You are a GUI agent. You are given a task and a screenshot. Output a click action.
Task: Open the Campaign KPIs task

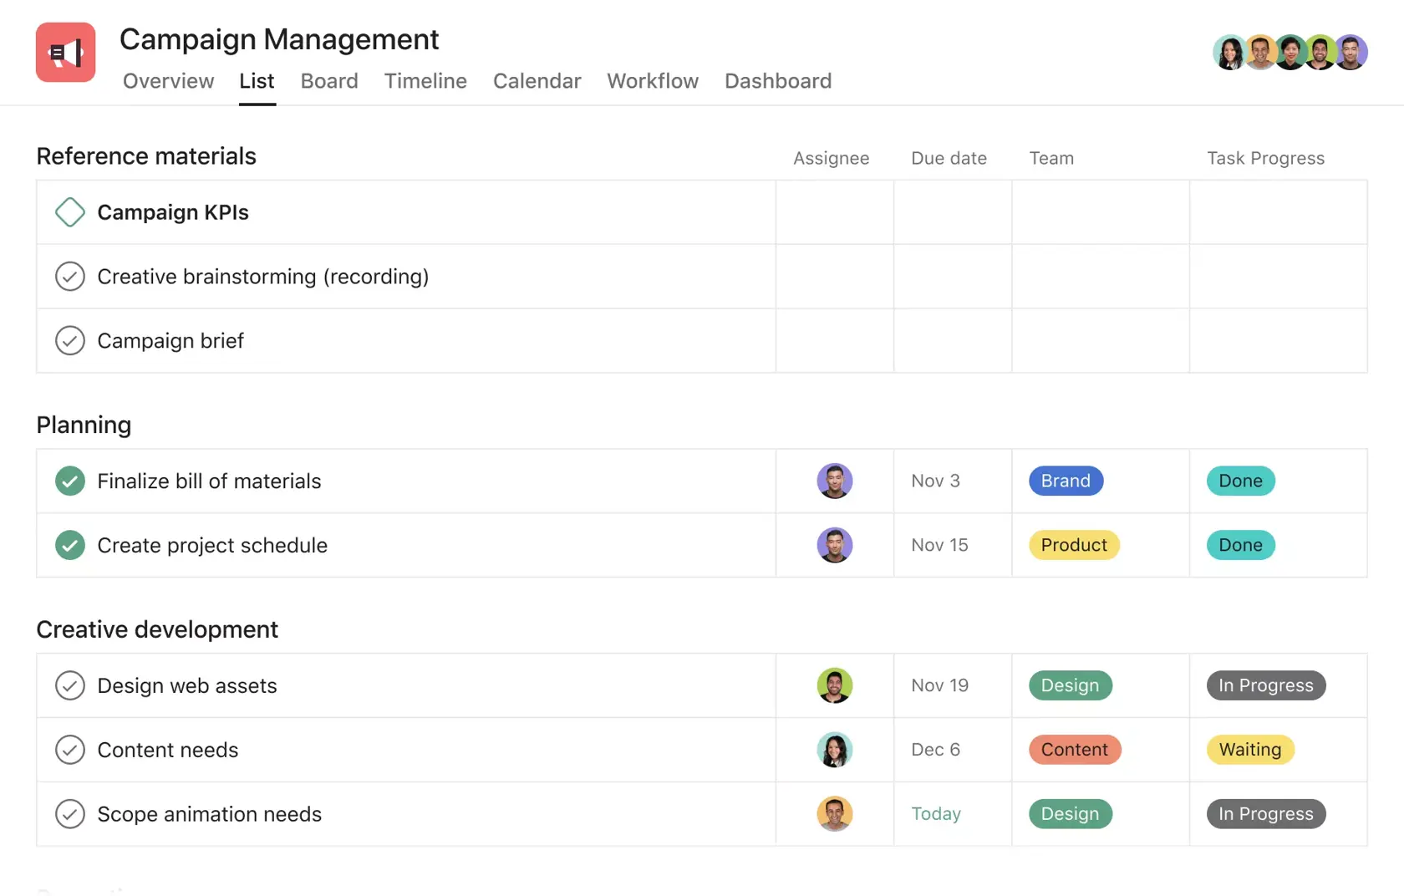tap(173, 212)
